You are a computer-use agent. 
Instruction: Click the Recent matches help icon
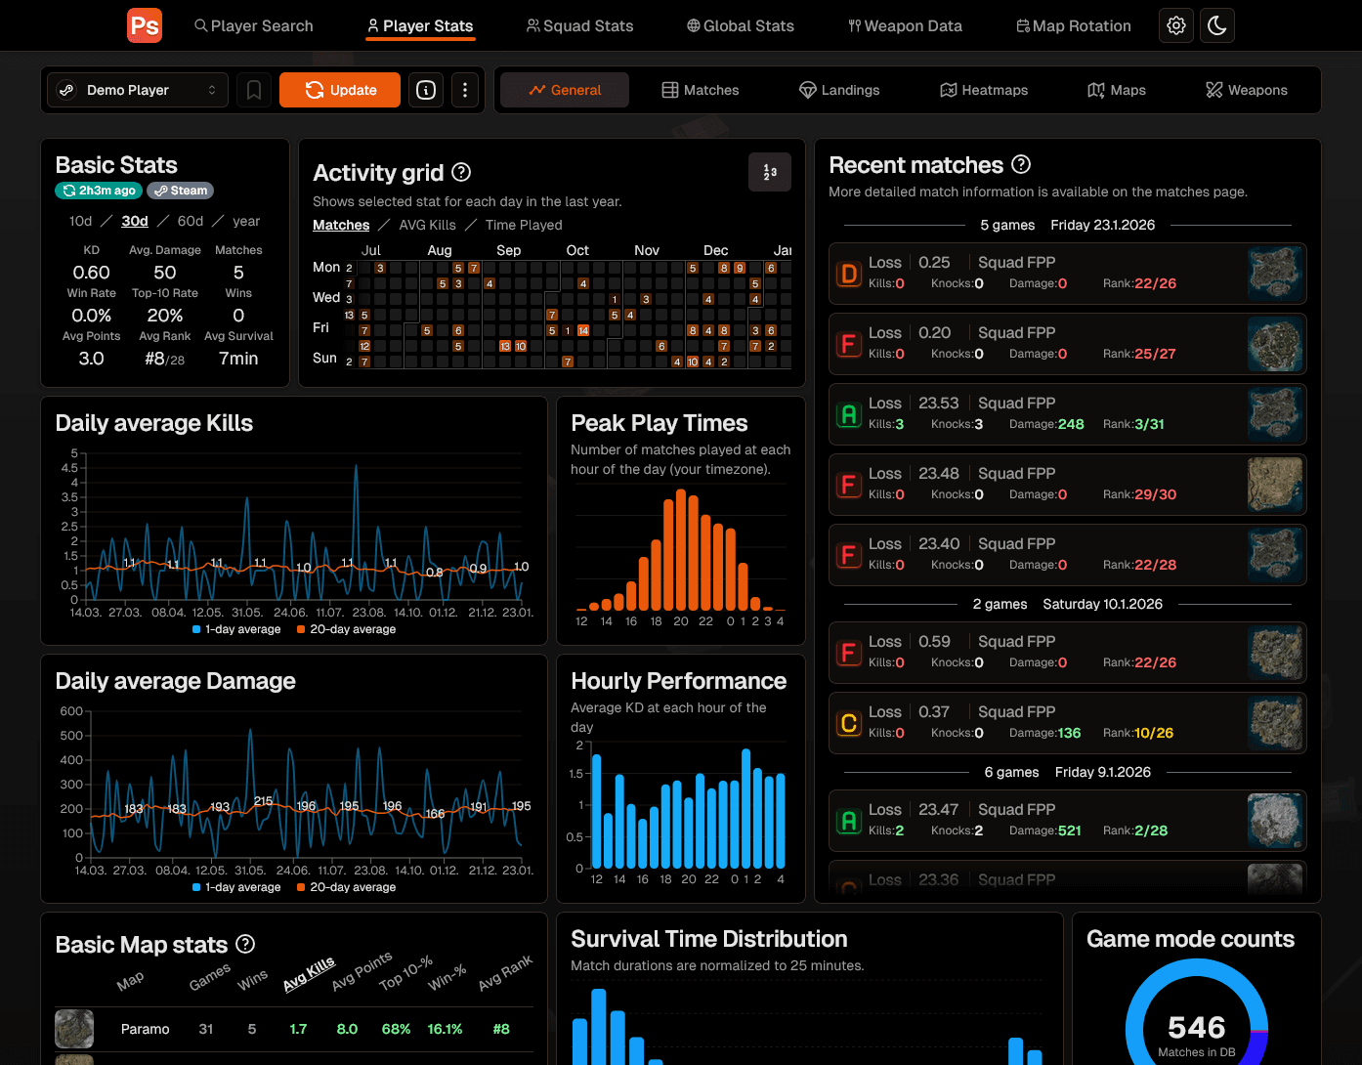click(1021, 164)
